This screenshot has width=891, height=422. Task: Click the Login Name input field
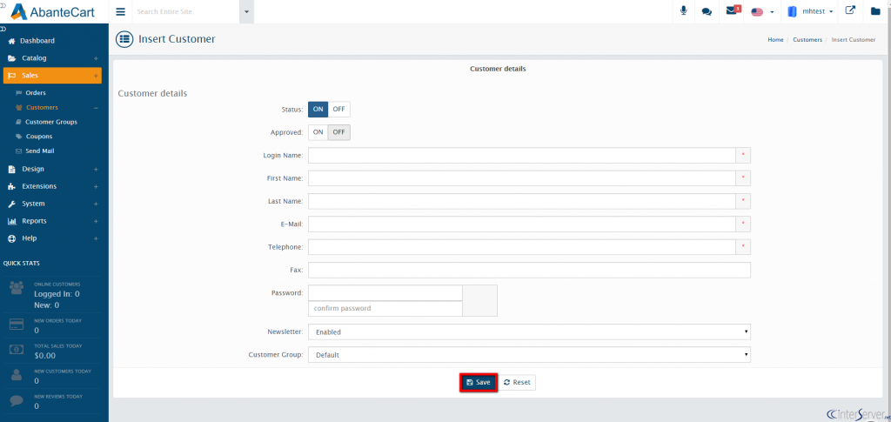coord(522,155)
